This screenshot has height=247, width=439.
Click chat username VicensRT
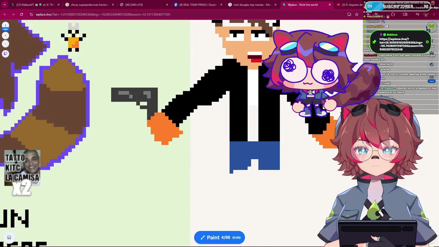pyautogui.click(x=373, y=22)
